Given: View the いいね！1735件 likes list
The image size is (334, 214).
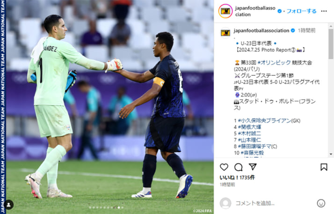Looking at the screenshot, I should point(237,178).
